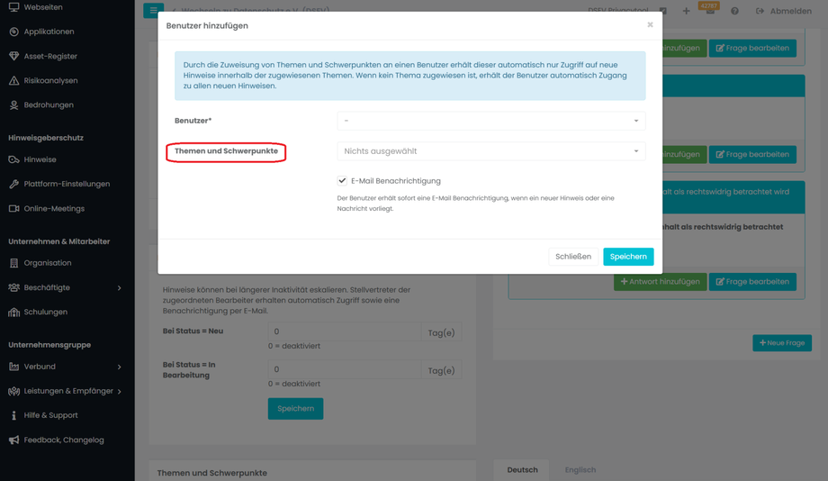Open the Themen und Schwerpunkte dropdown
This screenshot has width=828, height=481.
click(x=490, y=151)
